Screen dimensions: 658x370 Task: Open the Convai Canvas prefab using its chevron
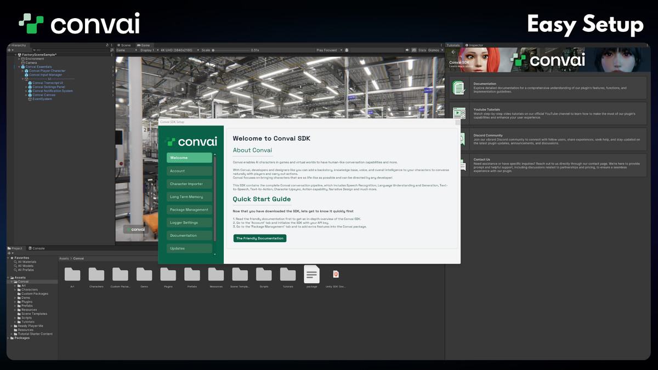coord(113,95)
